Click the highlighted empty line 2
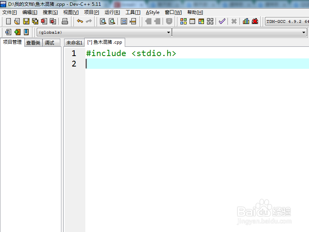309x232 pixels. coord(197,63)
